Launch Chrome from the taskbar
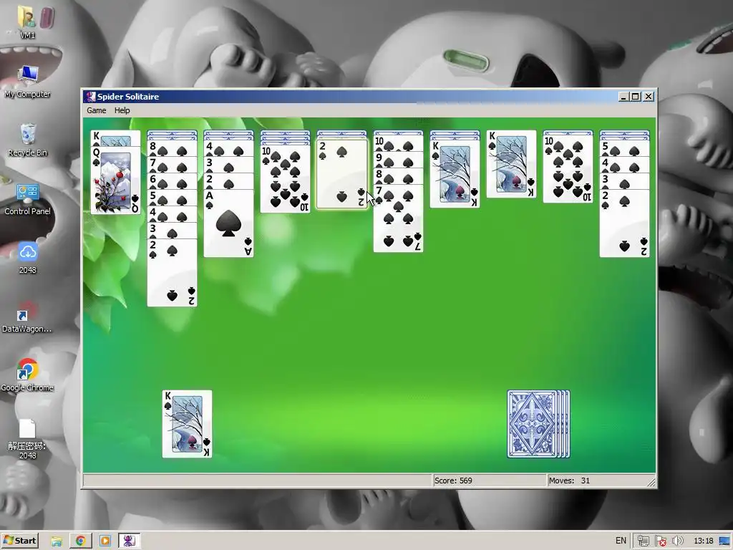The width and height of the screenshot is (733, 550). click(x=80, y=541)
